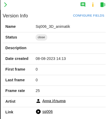The height and width of the screenshot is (119, 107).
Task: Select the close status chip
Action: [x=41, y=37]
